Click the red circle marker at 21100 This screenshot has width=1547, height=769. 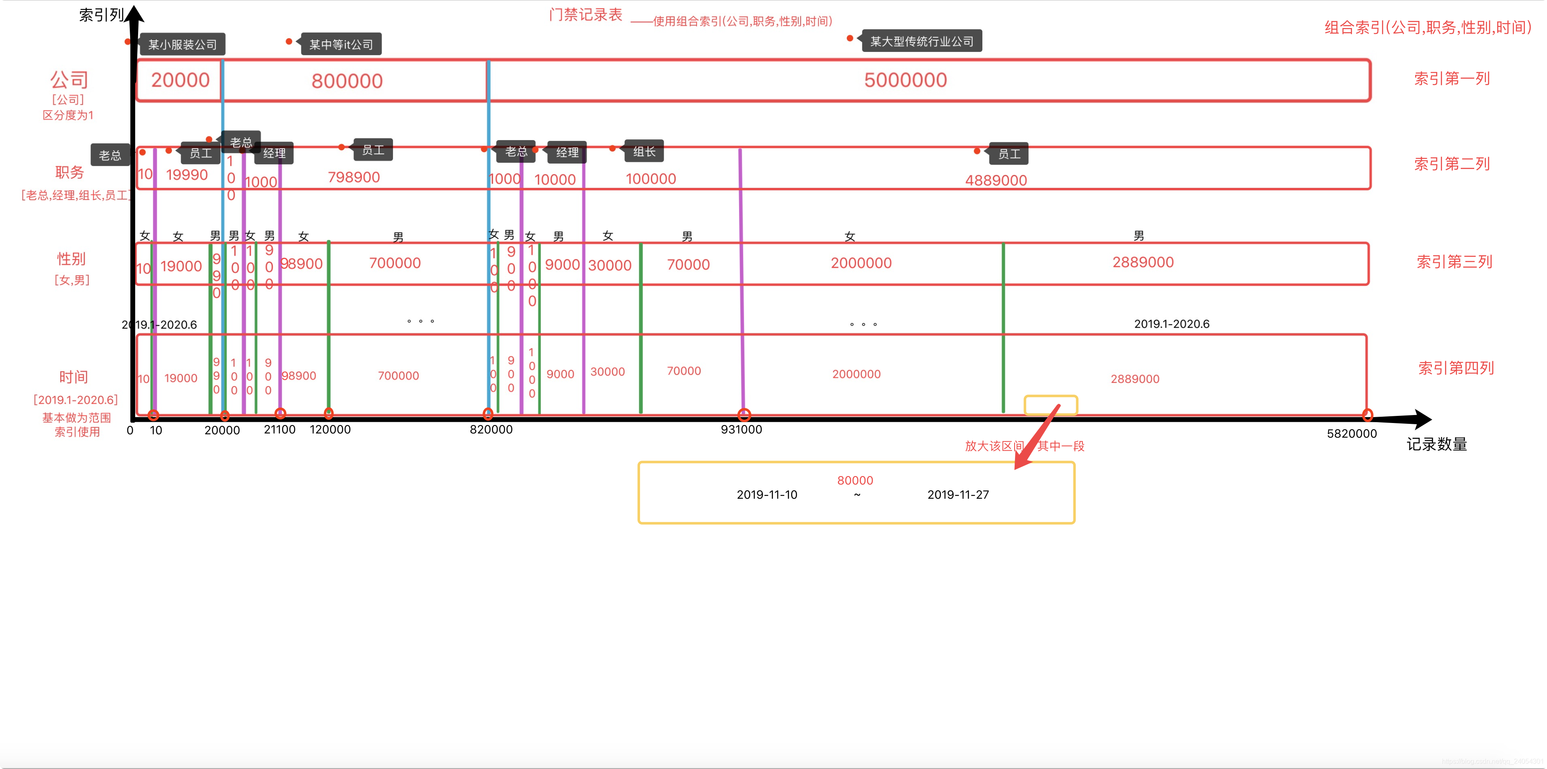pos(280,414)
